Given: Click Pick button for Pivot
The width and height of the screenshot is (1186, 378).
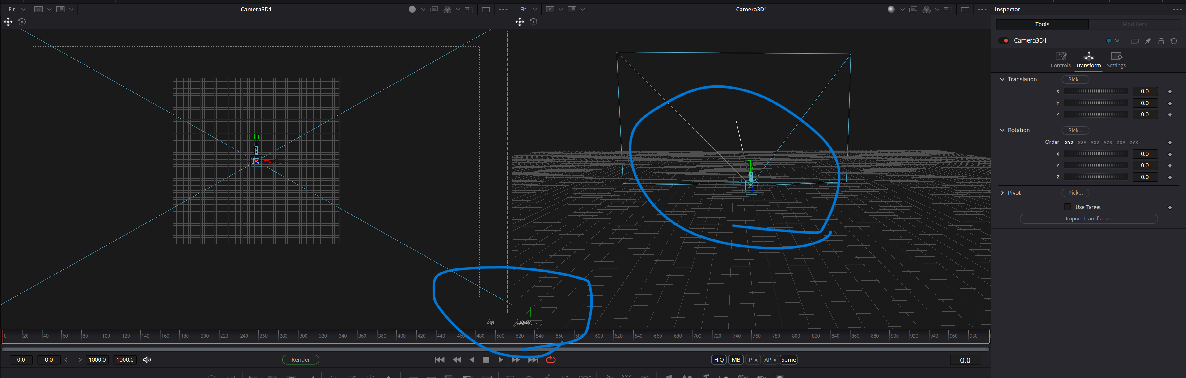Looking at the screenshot, I should 1075,193.
